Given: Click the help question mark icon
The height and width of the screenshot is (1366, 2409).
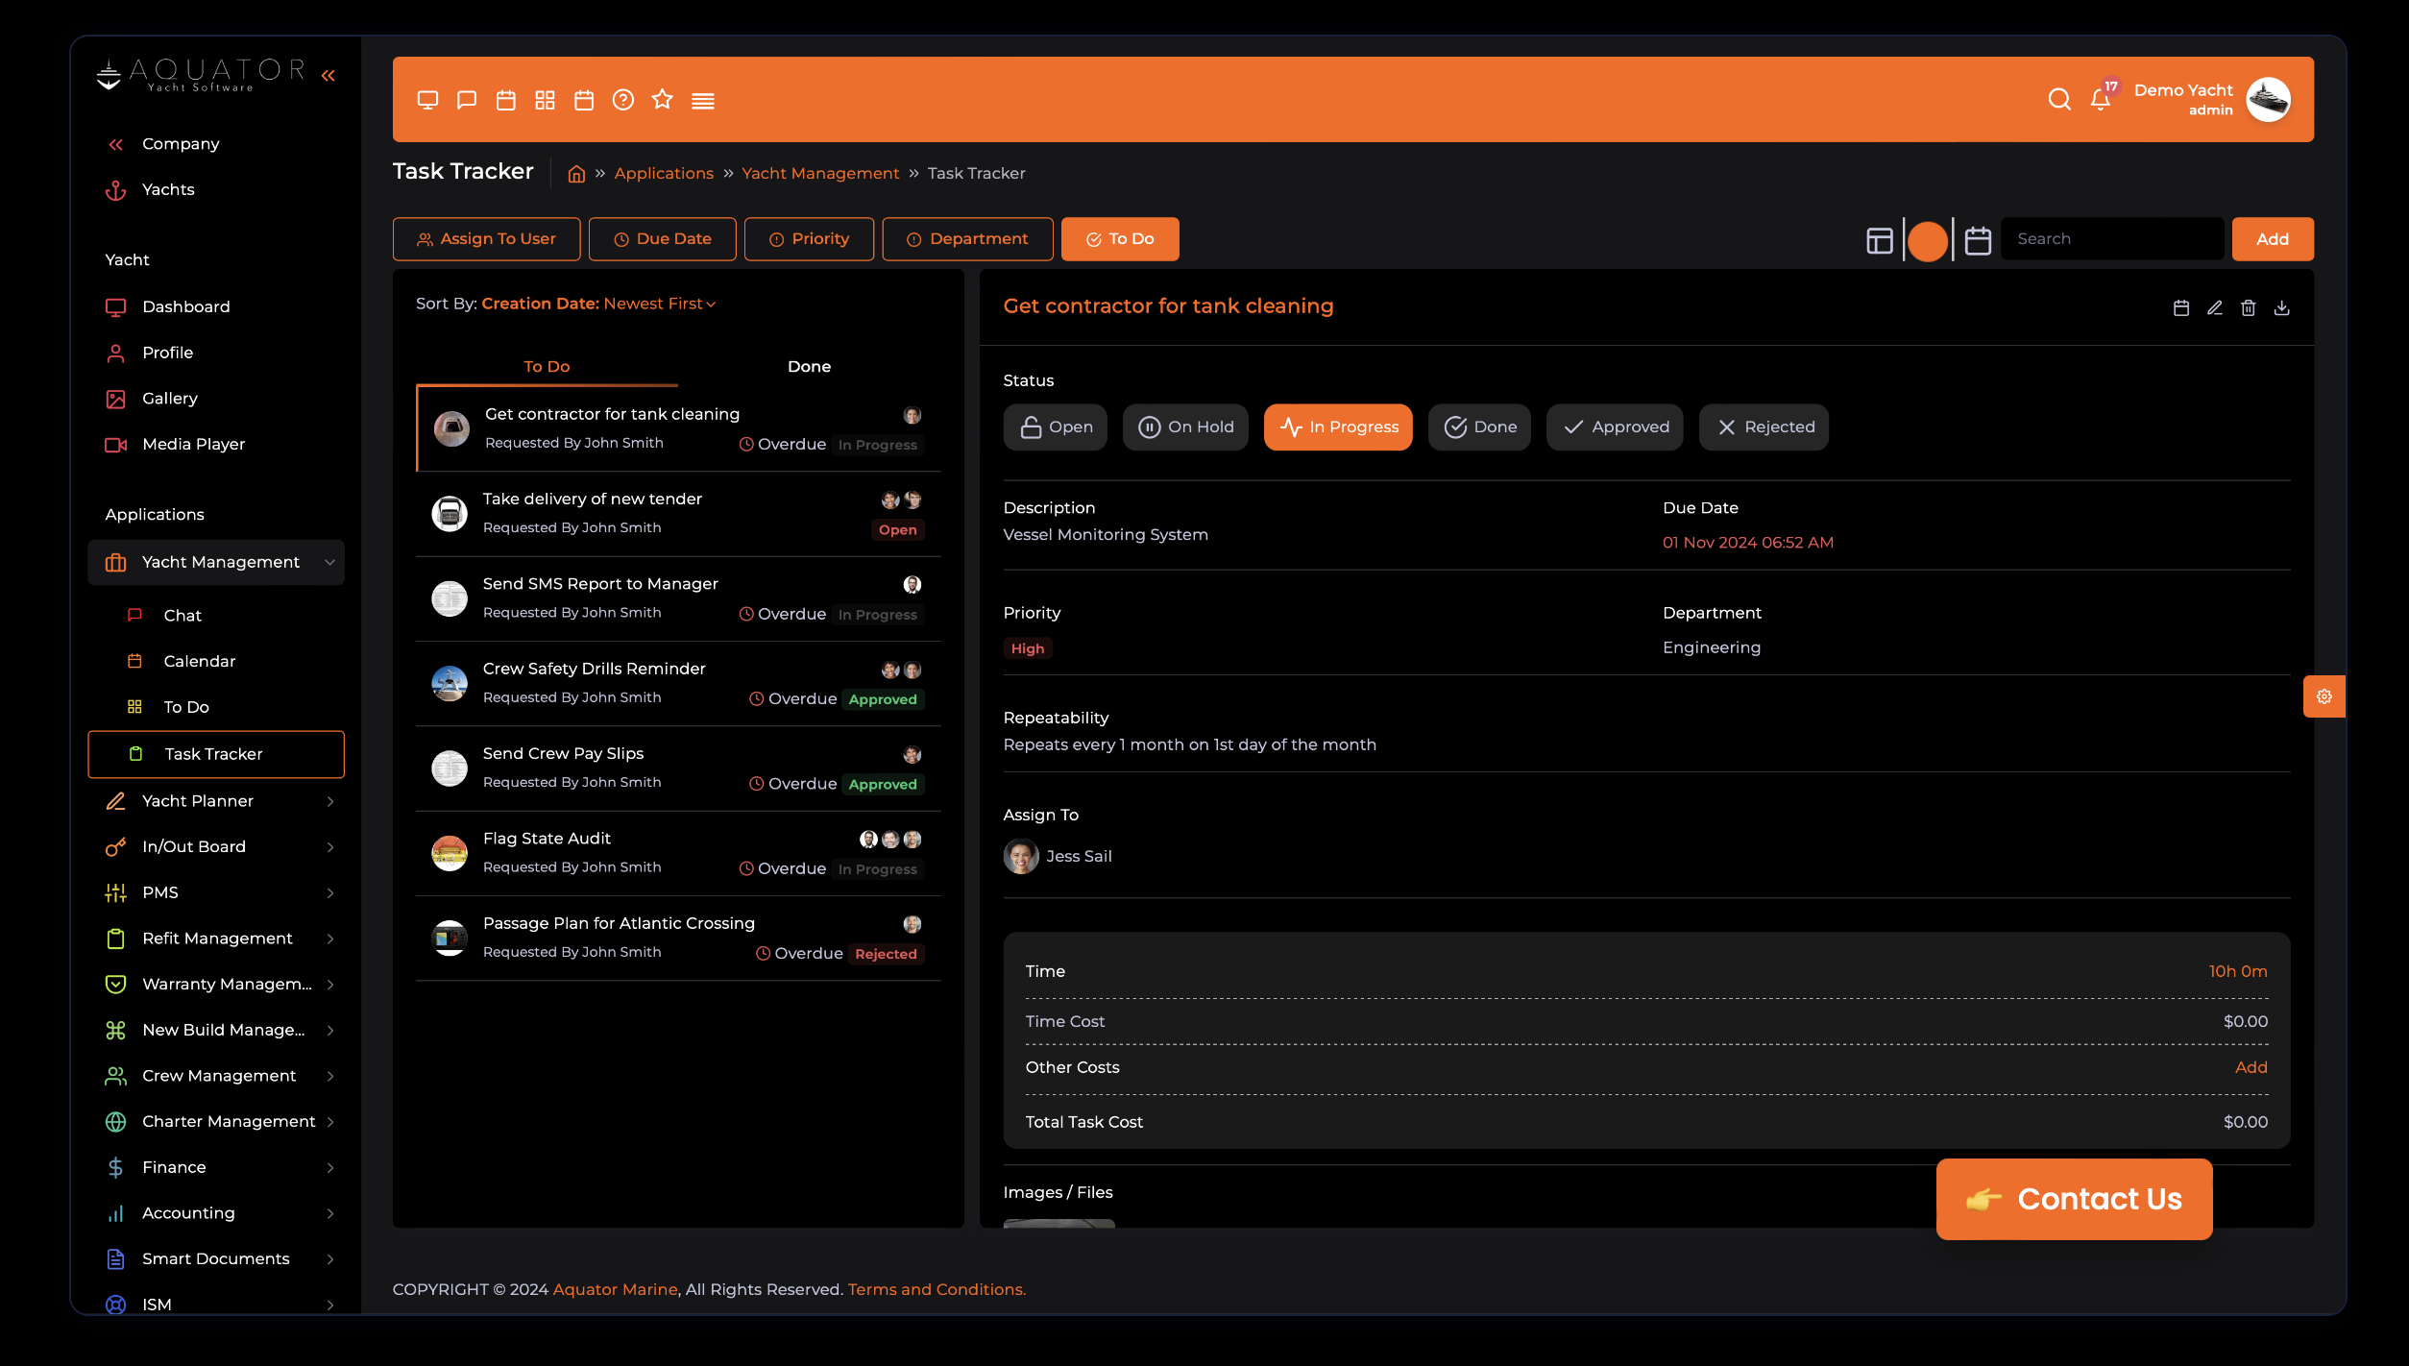Looking at the screenshot, I should tap(623, 100).
